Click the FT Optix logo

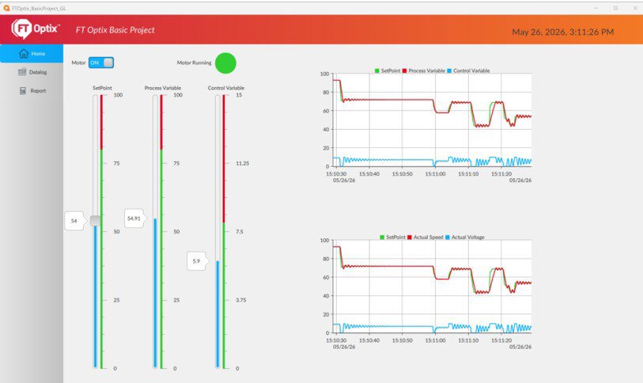click(x=36, y=28)
